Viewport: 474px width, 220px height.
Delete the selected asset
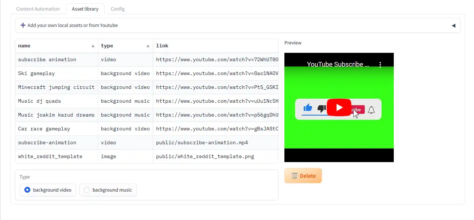click(x=303, y=176)
